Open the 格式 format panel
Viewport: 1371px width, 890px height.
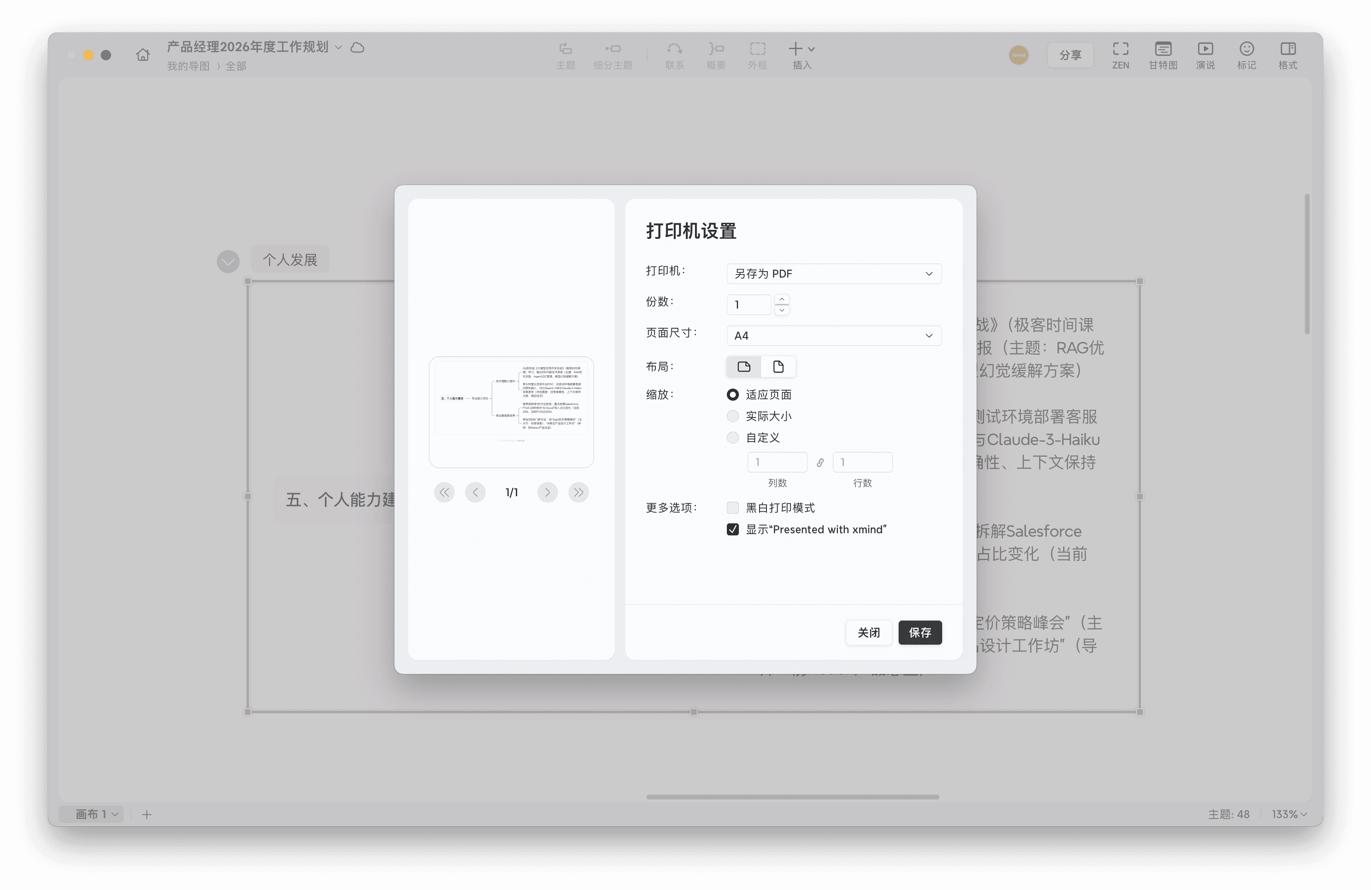pos(1288,55)
